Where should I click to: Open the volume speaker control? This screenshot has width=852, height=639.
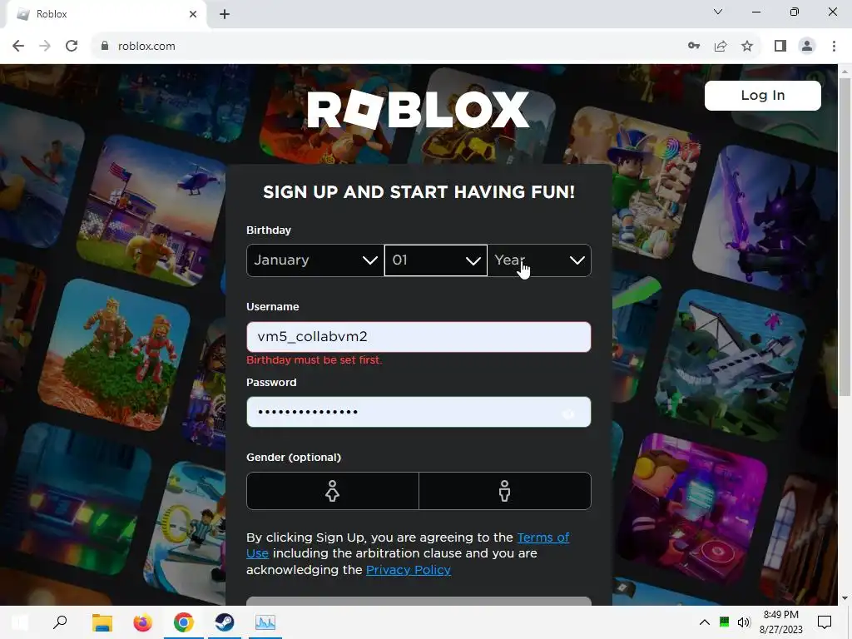click(x=744, y=622)
